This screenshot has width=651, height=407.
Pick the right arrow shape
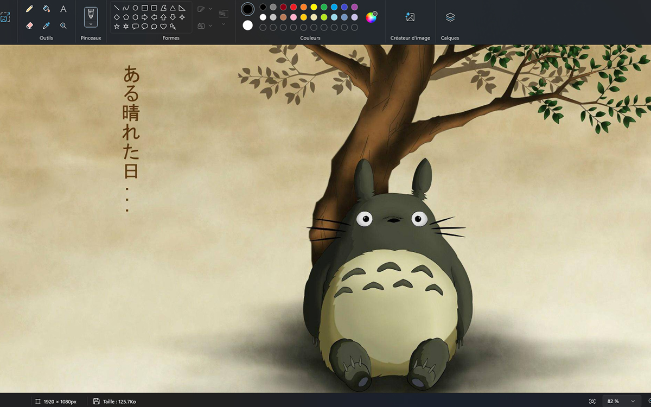144,17
